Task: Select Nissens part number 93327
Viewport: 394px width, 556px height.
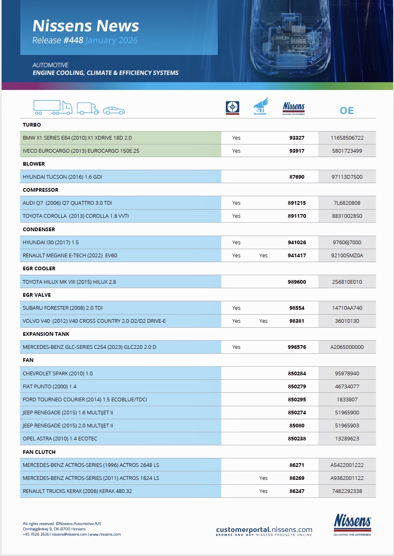Action: pyautogui.click(x=297, y=138)
